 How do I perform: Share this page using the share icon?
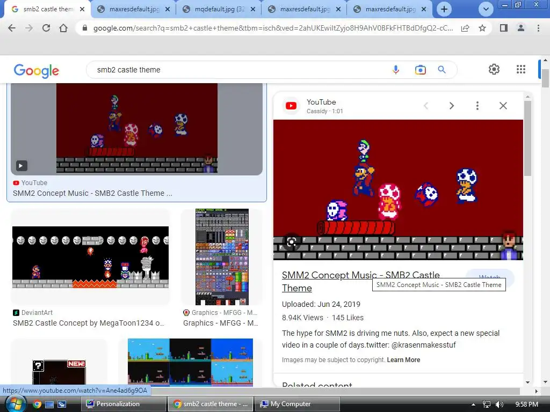[465, 28]
